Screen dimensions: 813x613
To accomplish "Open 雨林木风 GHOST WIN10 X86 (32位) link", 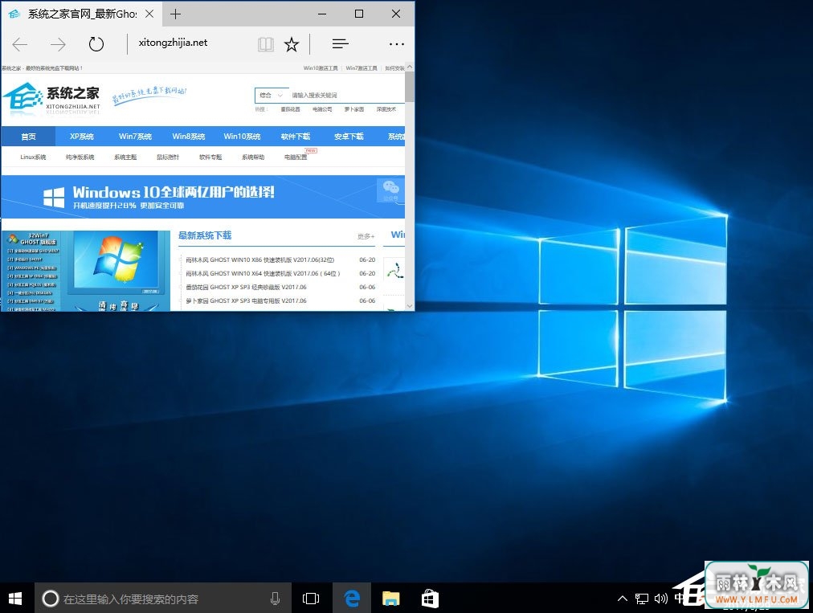I will tap(259, 260).
